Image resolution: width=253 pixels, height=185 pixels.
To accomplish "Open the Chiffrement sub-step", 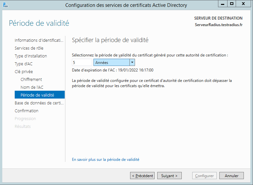I will (31, 79).
